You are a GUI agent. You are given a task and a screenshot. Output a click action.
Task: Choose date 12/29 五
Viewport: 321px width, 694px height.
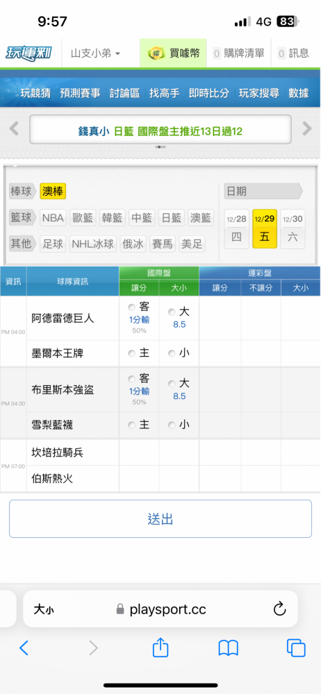click(x=265, y=229)
